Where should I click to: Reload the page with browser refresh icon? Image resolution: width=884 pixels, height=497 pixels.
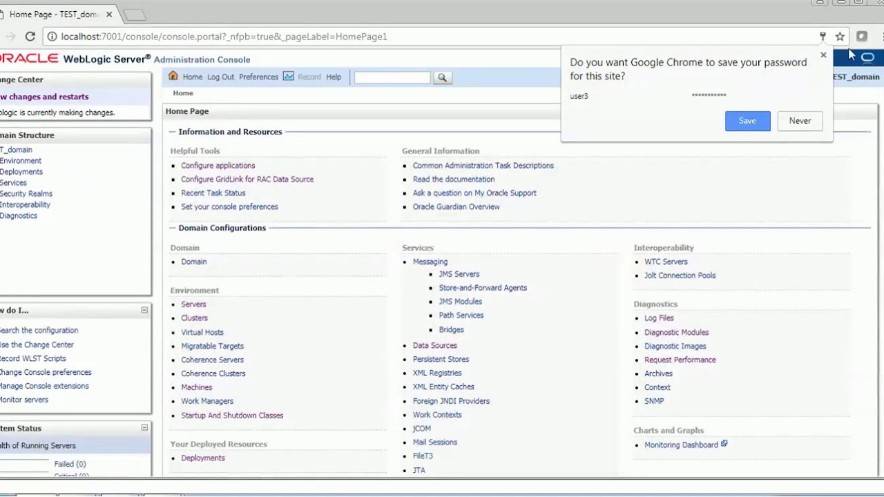pyautogui.click(x=30, y=37)
